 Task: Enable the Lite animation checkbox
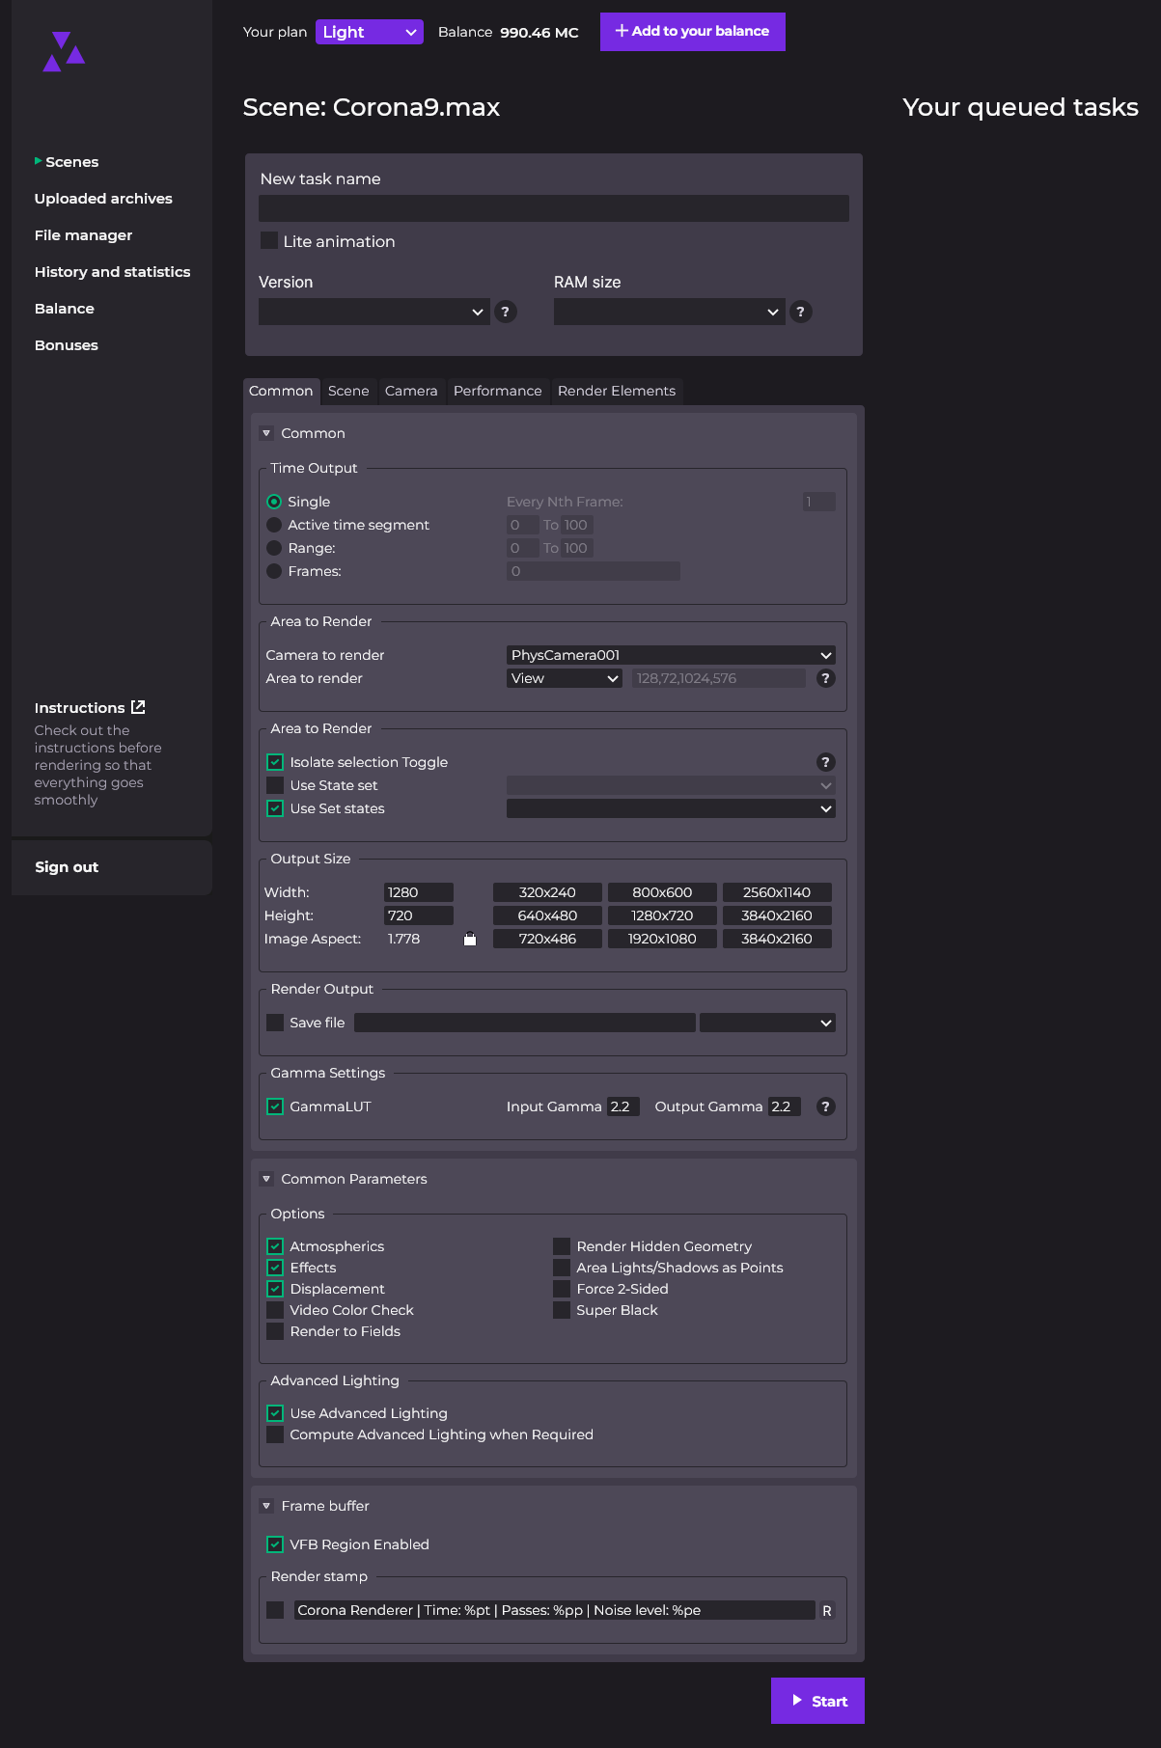click(269, 240)
